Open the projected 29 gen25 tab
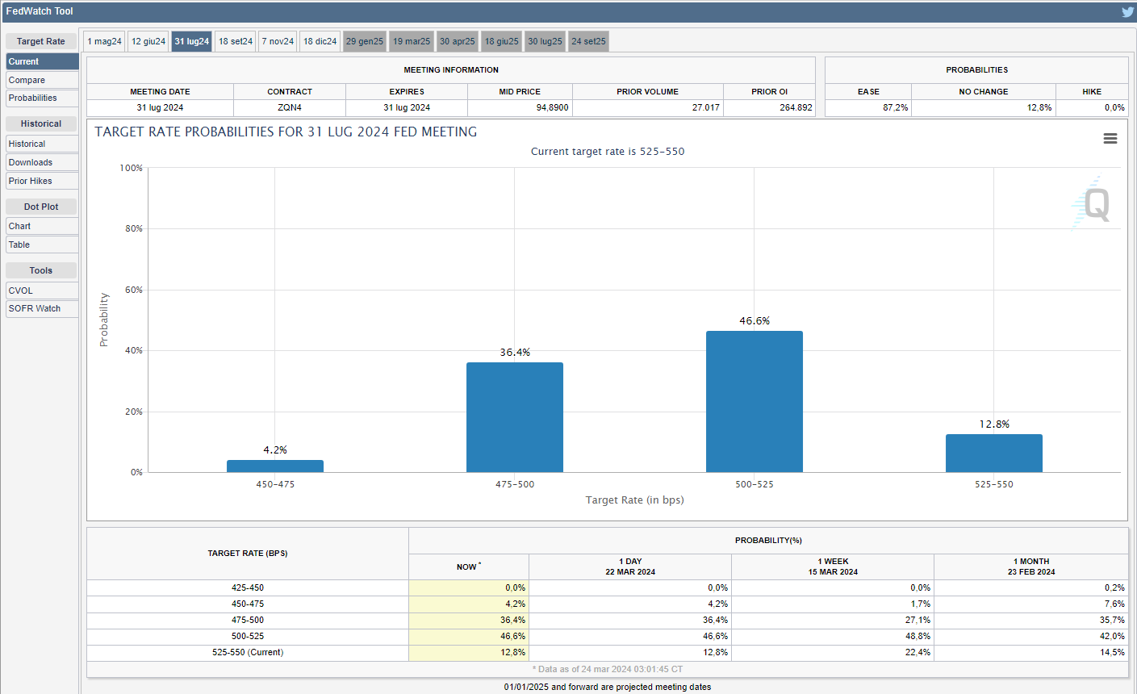The image size is (1137, 694). click(x=365, y=41)
